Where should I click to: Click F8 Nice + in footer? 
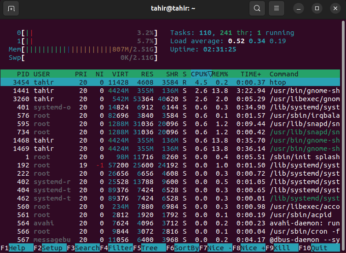248,248
